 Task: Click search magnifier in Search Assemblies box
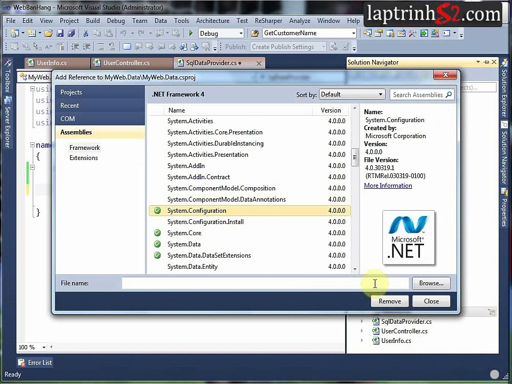point(449,95)
